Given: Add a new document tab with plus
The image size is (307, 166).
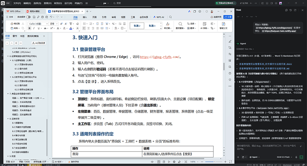Looking at the screenshot, I should [x=87, y=12].
